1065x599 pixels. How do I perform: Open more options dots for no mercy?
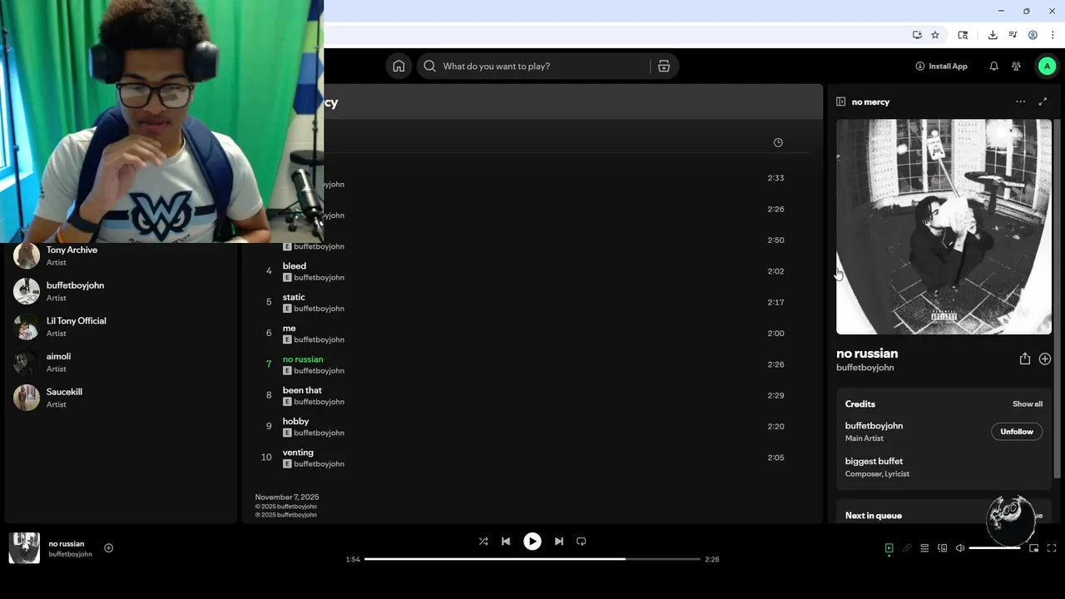coord(1020,101)
